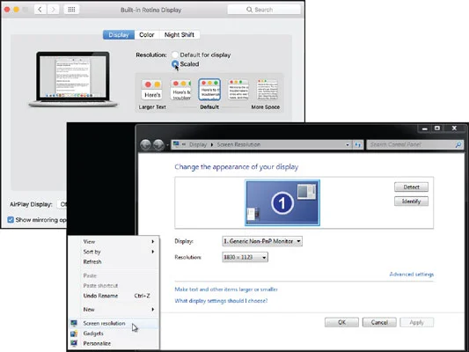Click the Gadgets icon in context menu
The width and height of the screenshot is (469, 352).
[74, 334]
